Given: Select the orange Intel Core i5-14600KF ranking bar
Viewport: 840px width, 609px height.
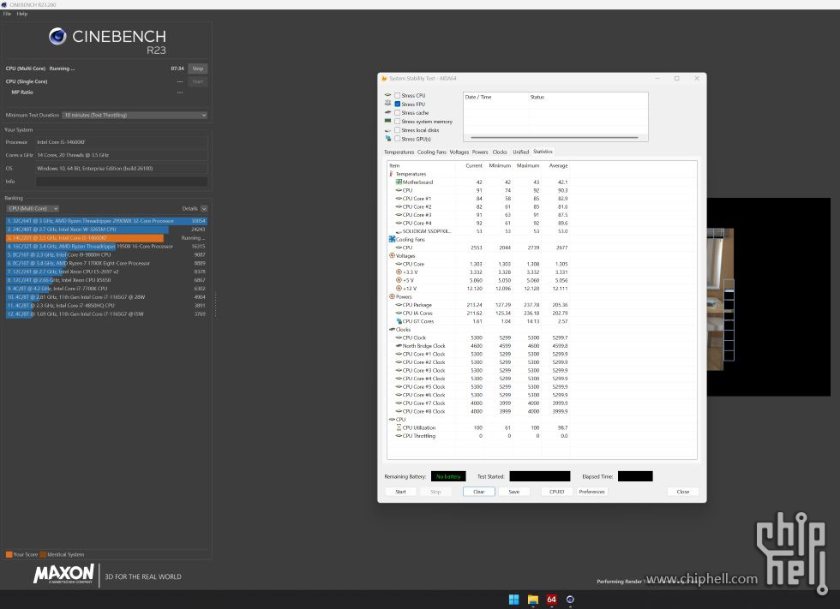Looking at the screenshot, I should 85,238.
